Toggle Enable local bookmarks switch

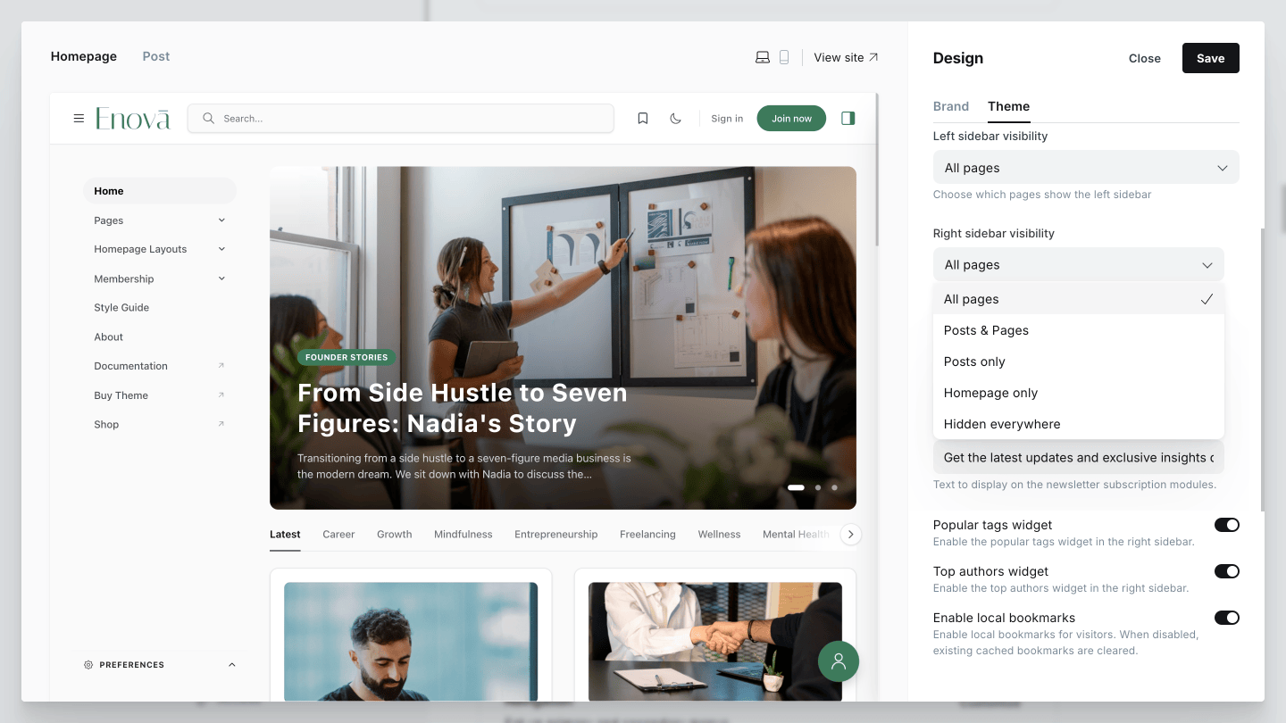(1226, 618)
